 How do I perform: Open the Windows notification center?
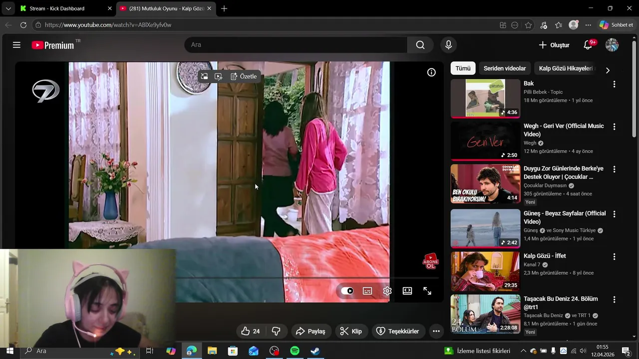click(626, 351)
